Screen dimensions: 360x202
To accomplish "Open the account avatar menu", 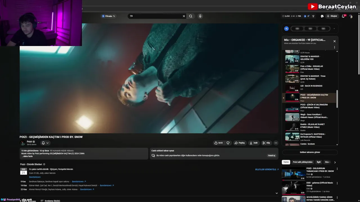I will click(351, 16).
